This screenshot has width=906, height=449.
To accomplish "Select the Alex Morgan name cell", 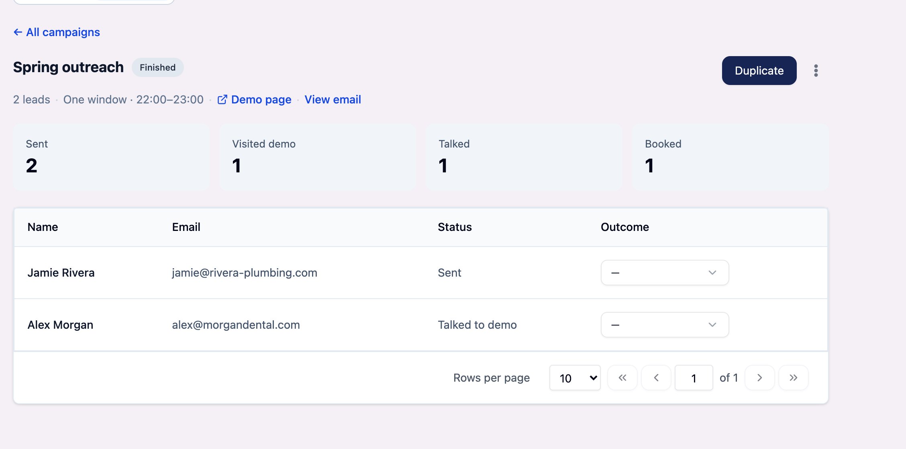I will (x=60, y=325).
